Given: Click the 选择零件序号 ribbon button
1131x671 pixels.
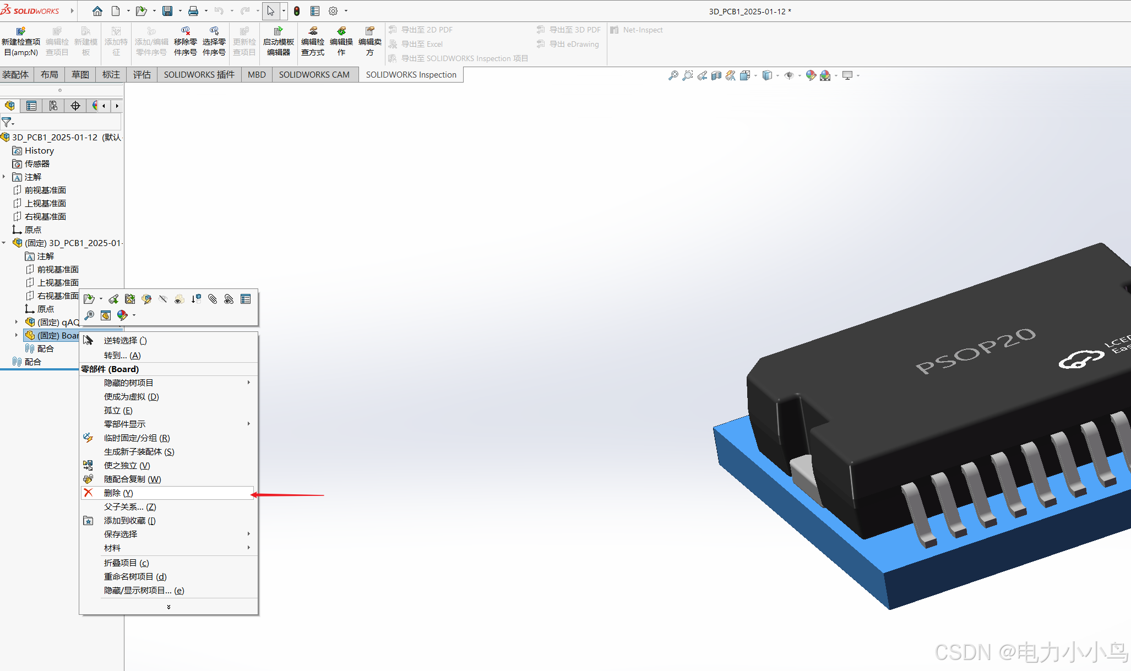Looking at the screenshot, I should (x=214, y=42).
